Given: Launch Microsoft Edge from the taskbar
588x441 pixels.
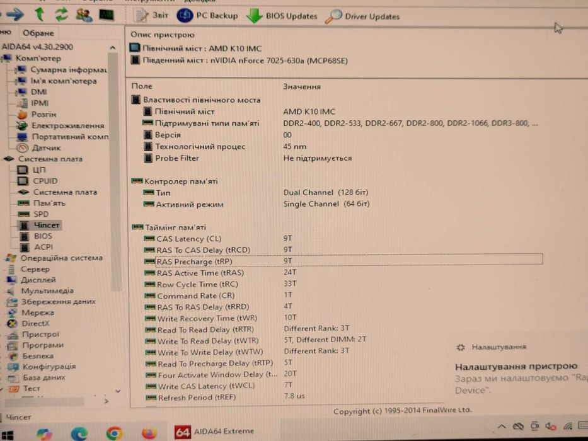Looking at the screenshot, I should point(79,433).
